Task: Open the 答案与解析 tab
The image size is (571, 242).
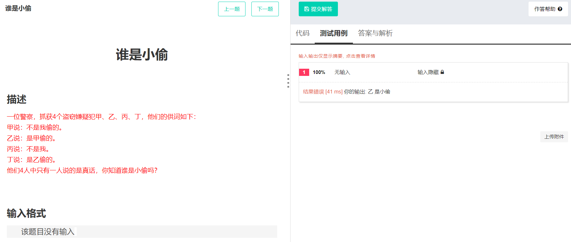Action: 375,33
